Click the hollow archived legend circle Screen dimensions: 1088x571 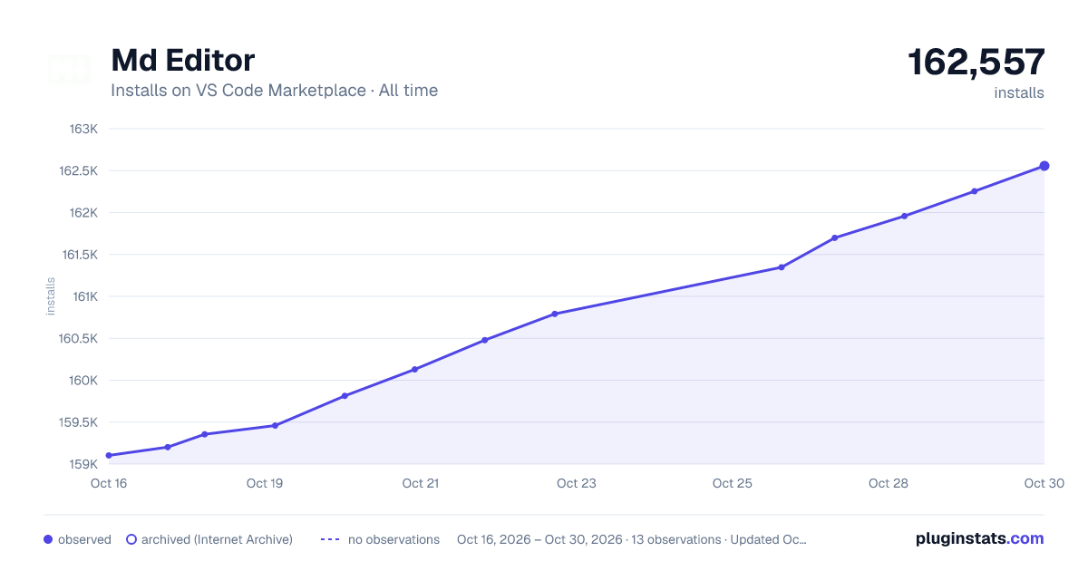pos(131,539)
